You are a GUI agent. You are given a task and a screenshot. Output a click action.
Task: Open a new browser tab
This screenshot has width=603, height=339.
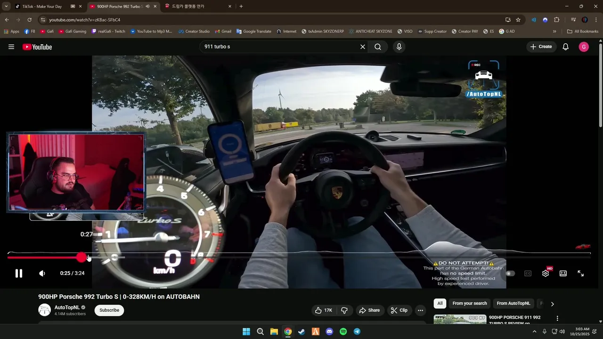tap(241, 7)
